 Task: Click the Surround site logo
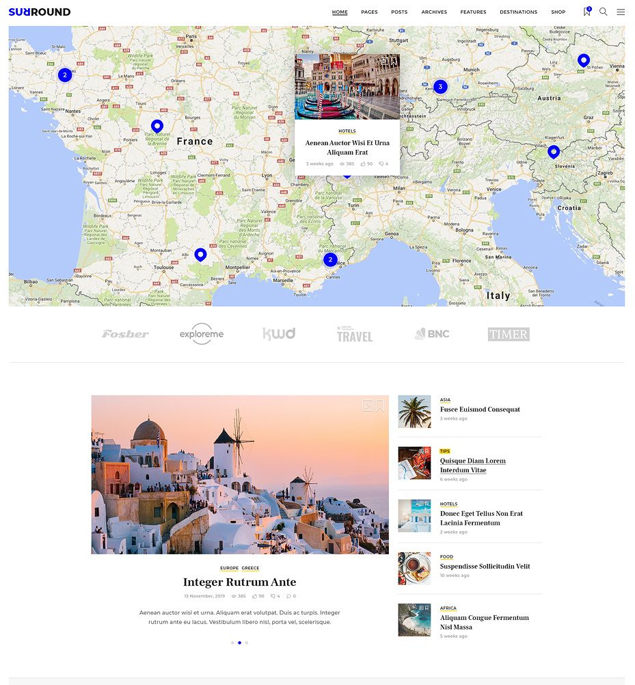(x=40, y=12)
